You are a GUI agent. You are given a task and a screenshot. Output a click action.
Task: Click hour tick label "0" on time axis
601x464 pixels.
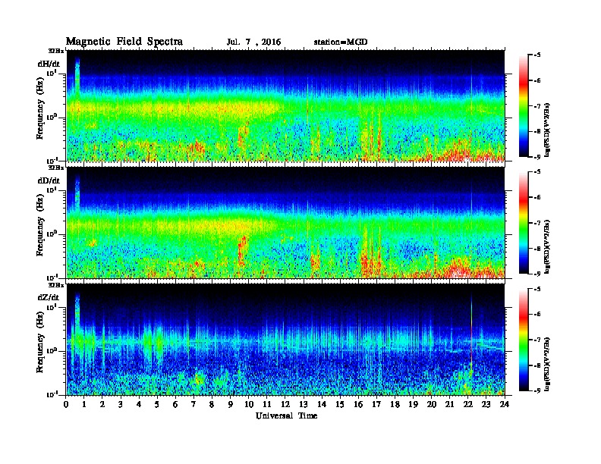coord(66,405)
